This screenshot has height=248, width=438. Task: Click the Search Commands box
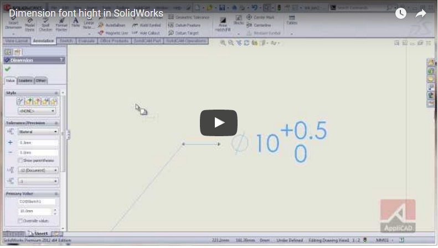tap(363, 8)
